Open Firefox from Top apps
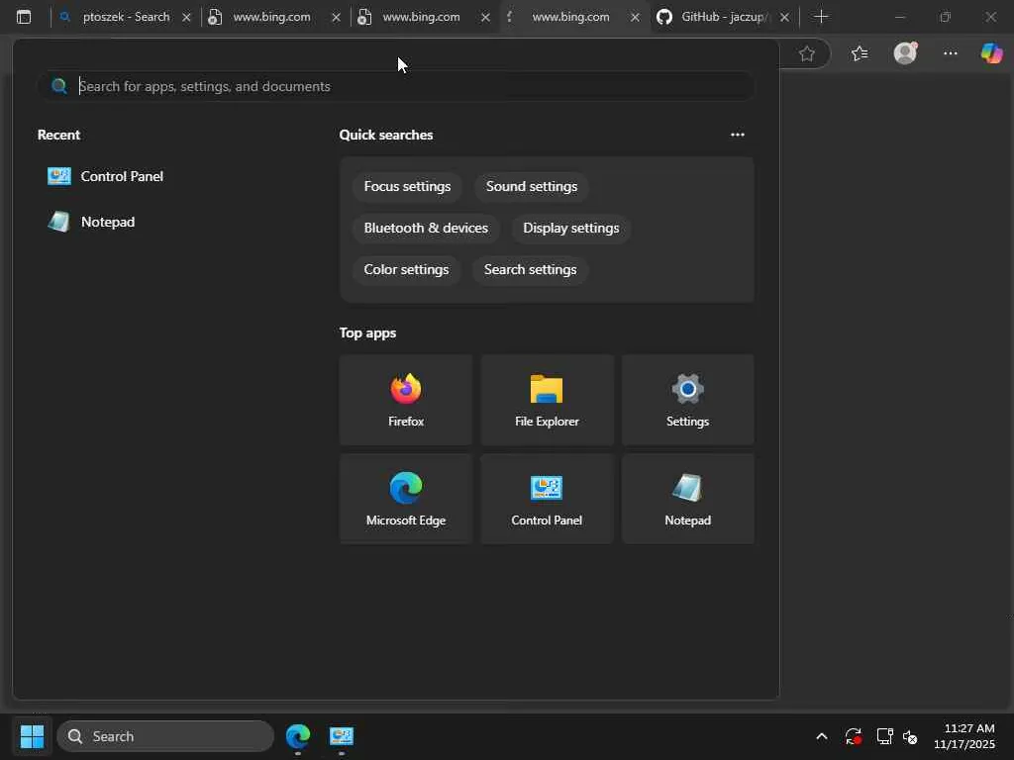The height and width of the screenshot is (760, 1014). click(405, 400)
